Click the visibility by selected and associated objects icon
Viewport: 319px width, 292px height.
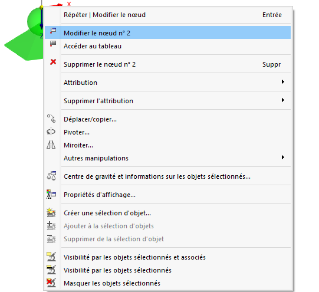[51, 257]
